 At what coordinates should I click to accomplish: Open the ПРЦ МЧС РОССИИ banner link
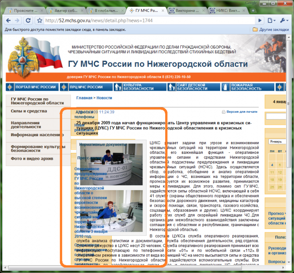86,87
